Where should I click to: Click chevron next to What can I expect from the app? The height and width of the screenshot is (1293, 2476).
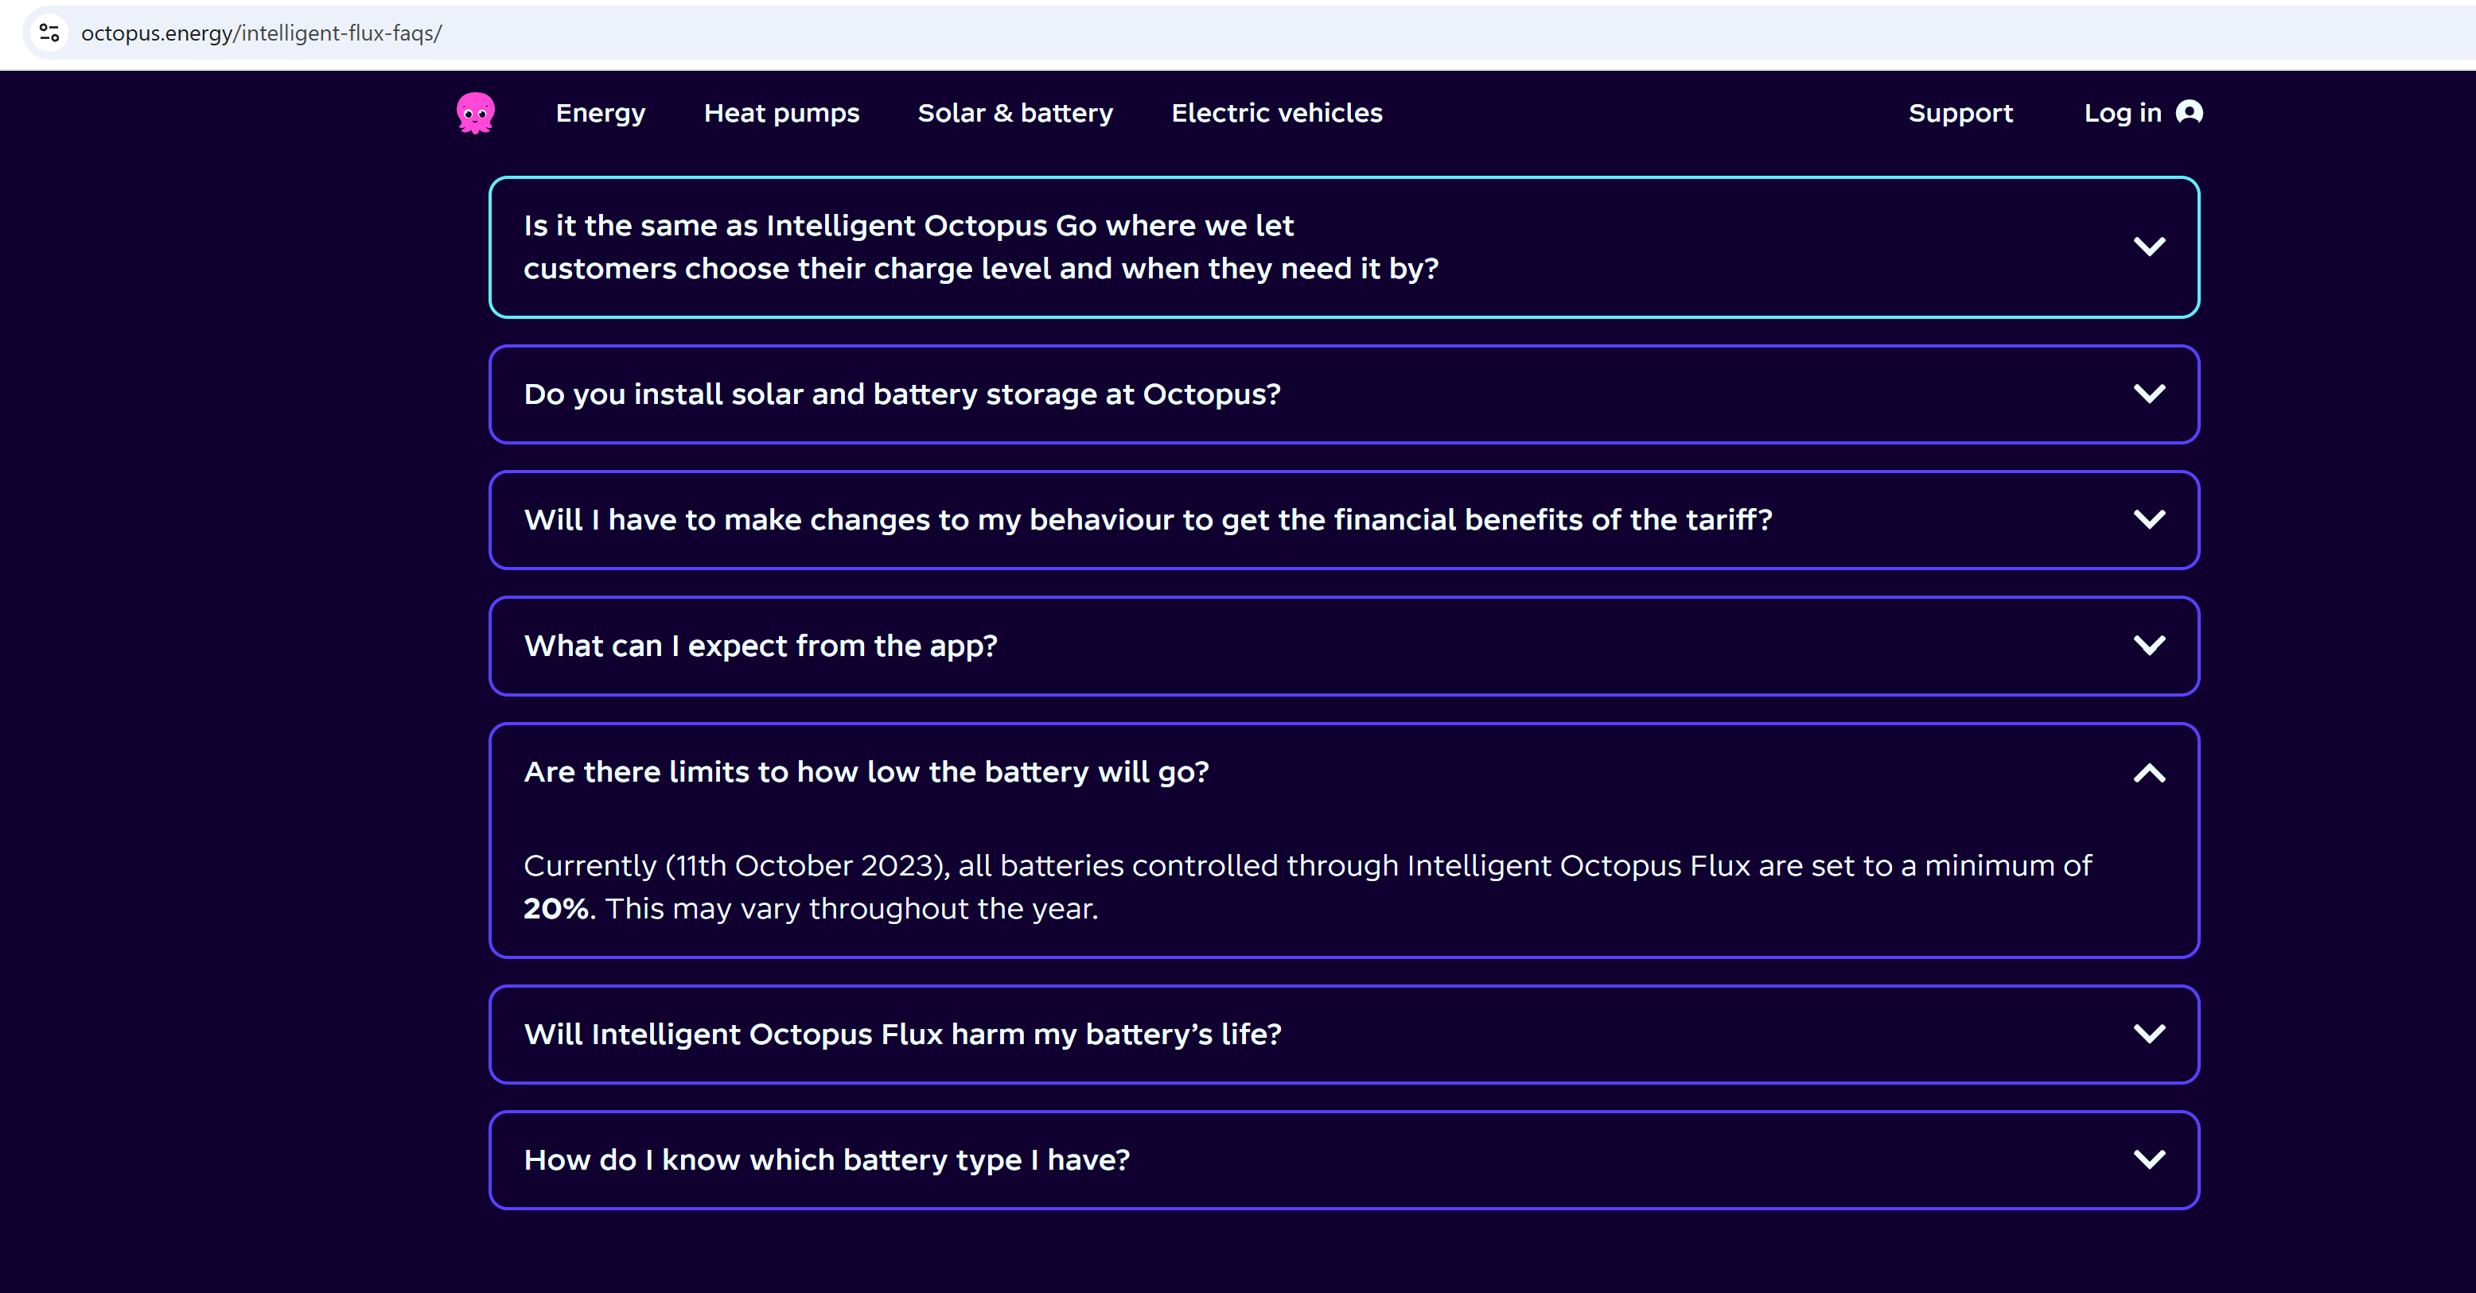[x=2149, y=646]
